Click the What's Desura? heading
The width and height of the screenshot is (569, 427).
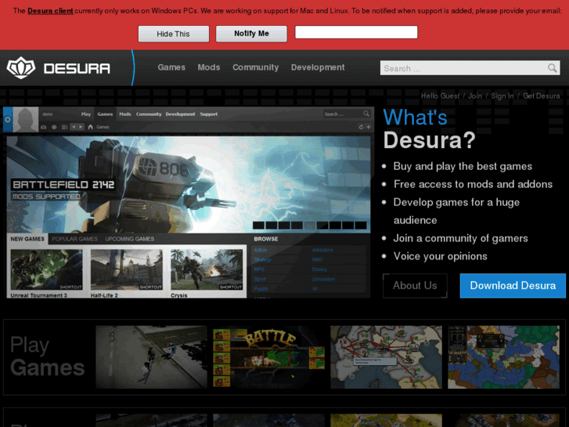pos(429,128)
